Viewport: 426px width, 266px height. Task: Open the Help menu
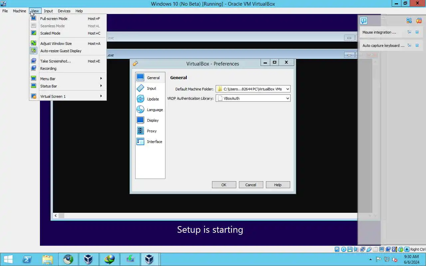click(x=79, y=11)
